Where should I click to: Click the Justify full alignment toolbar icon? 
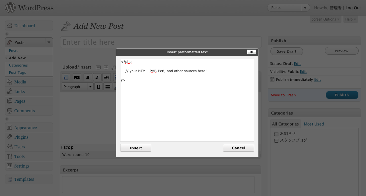pyautogui.click(x=108, y=87)
